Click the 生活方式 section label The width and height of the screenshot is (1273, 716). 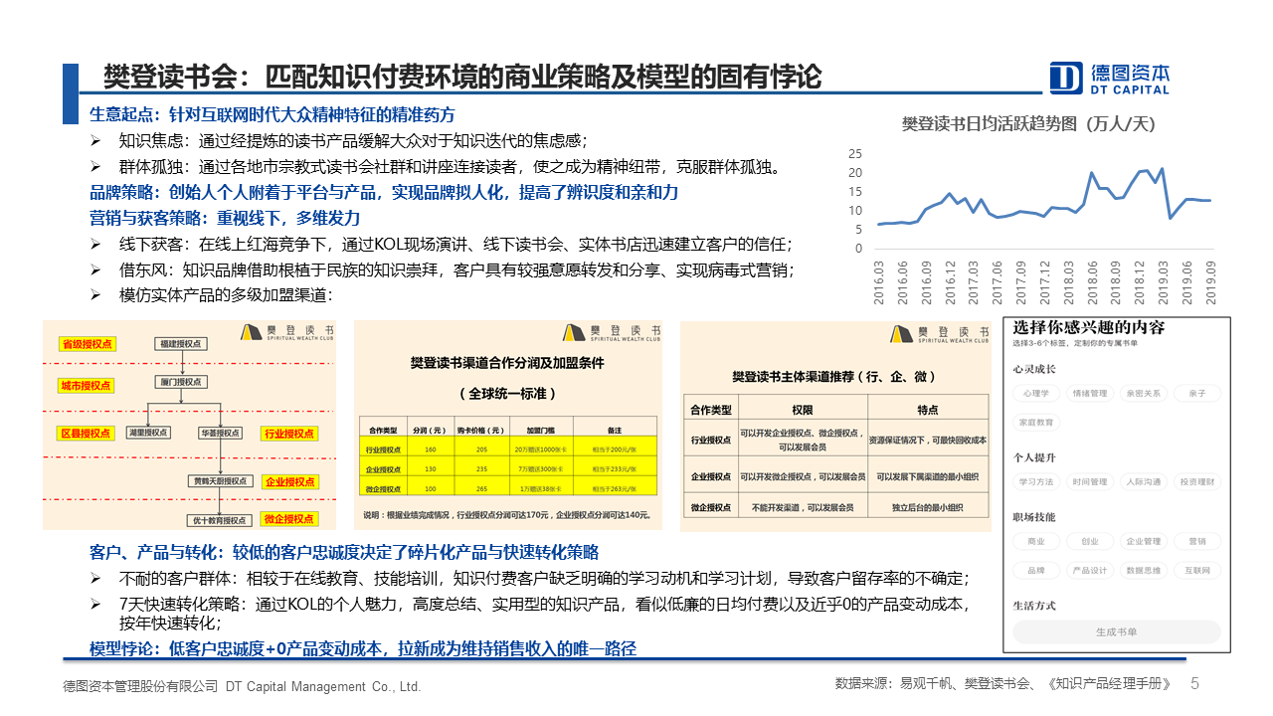point(1034,605)
